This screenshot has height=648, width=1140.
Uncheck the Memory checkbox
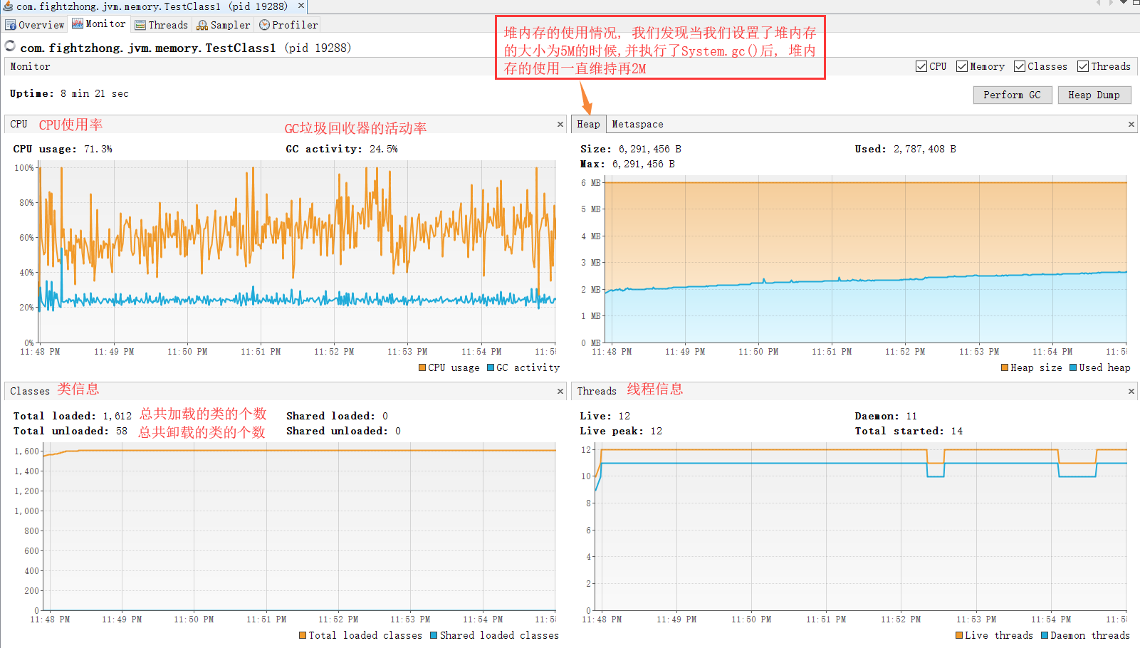pyautogui.click(x=962, y=66)
